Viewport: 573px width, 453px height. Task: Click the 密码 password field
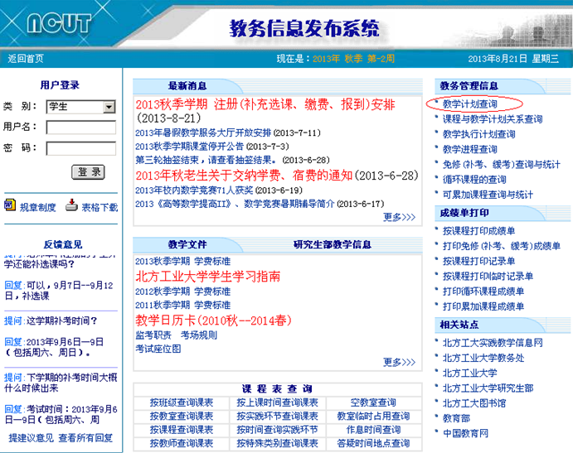80,148
